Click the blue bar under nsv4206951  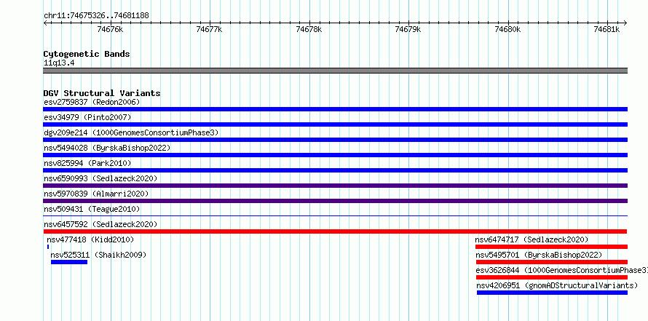click(x=552, y=293)
